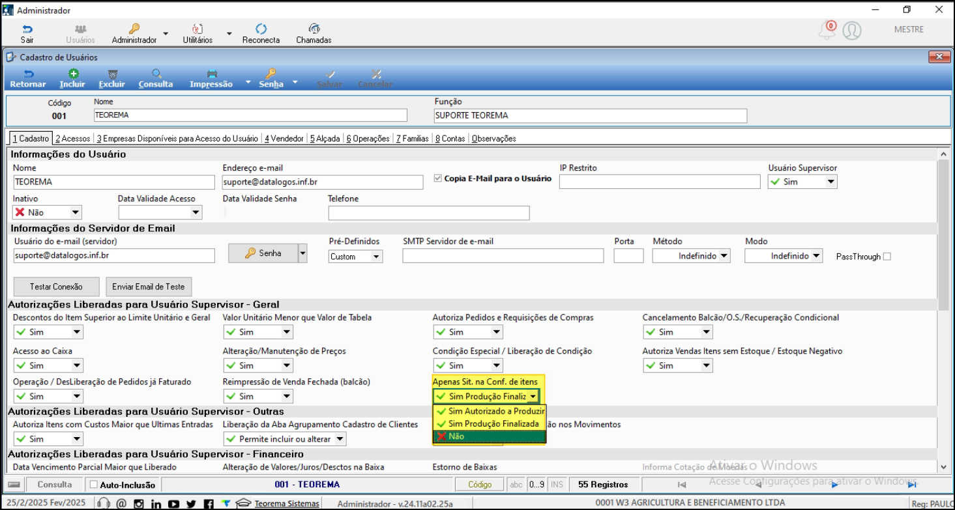Open the Modo dropdown
The image size is (955, 510).
816,256
